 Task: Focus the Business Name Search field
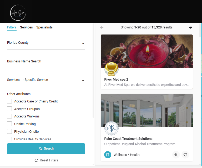(46, 62)
